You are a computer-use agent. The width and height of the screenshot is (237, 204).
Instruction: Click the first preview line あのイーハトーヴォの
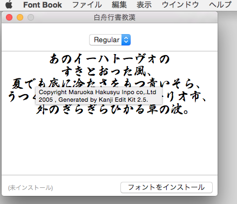110,59
